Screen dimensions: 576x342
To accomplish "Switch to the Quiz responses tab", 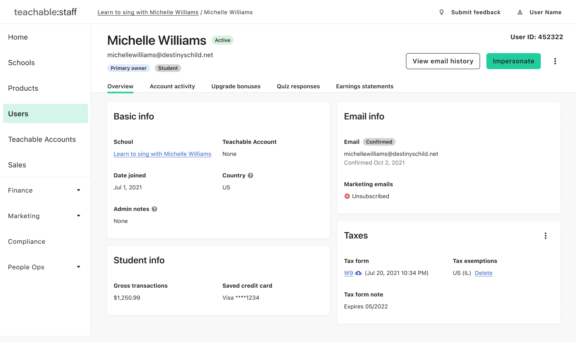I will click(x=298, y=86).
